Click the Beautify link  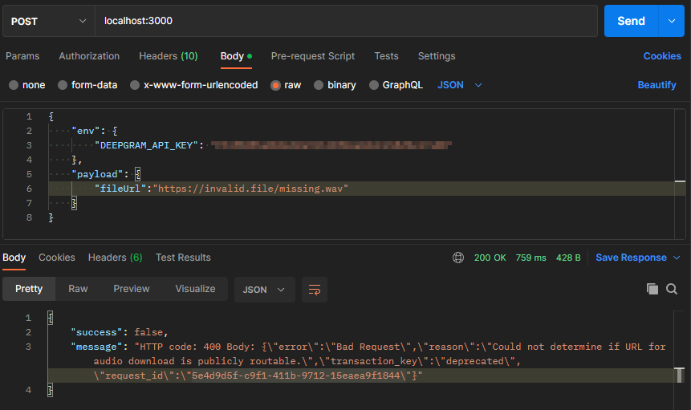pyautogui.click(x=656, y=85)
